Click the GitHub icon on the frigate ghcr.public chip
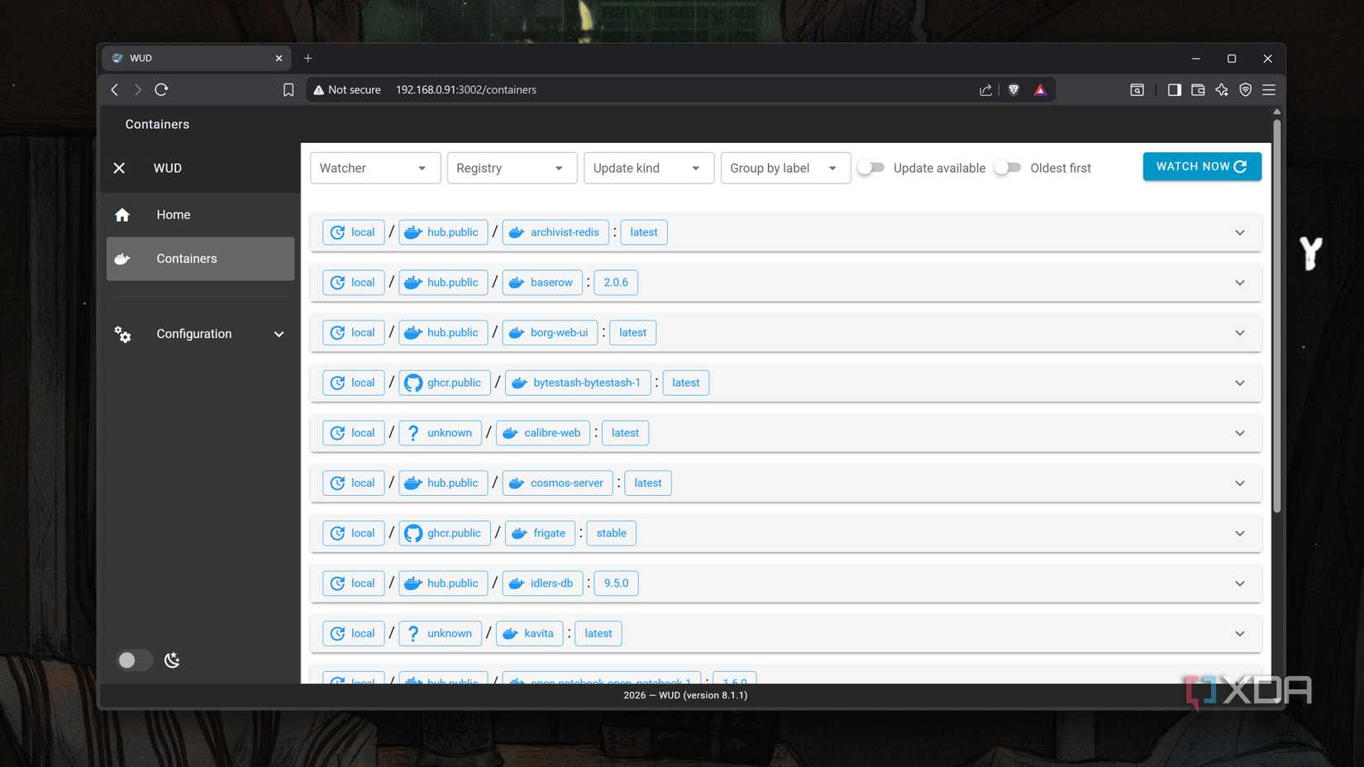Image resolution: width=1364 pixels, height=767 pixels. 413,533
